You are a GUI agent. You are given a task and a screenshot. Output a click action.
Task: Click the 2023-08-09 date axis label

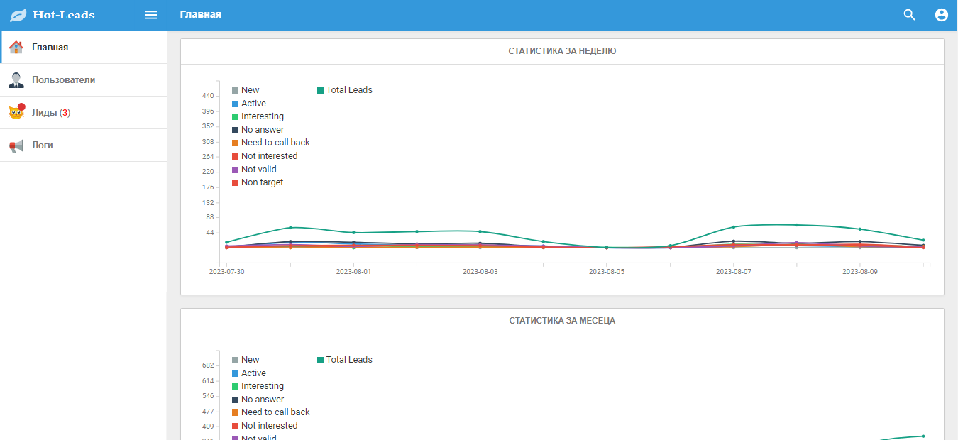pyautogui.click(x=860, y=272)
